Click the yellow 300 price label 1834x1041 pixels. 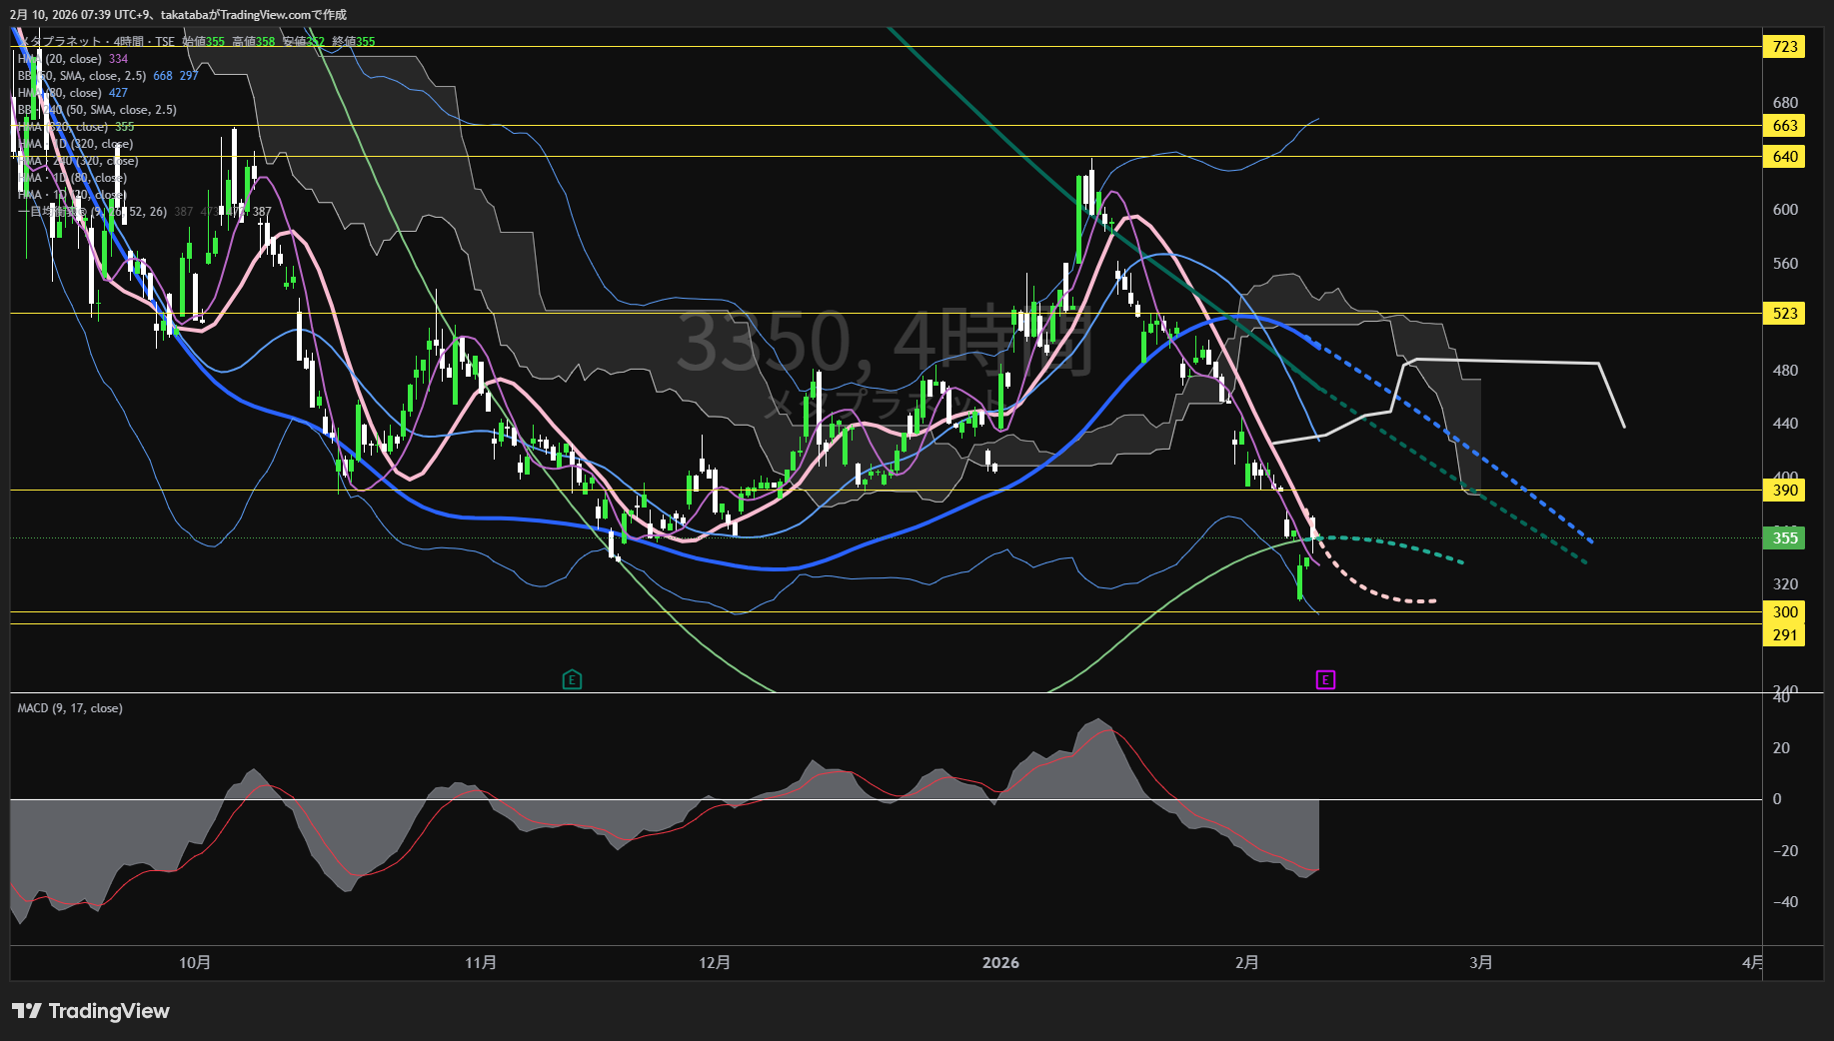tap(1785, 612)
